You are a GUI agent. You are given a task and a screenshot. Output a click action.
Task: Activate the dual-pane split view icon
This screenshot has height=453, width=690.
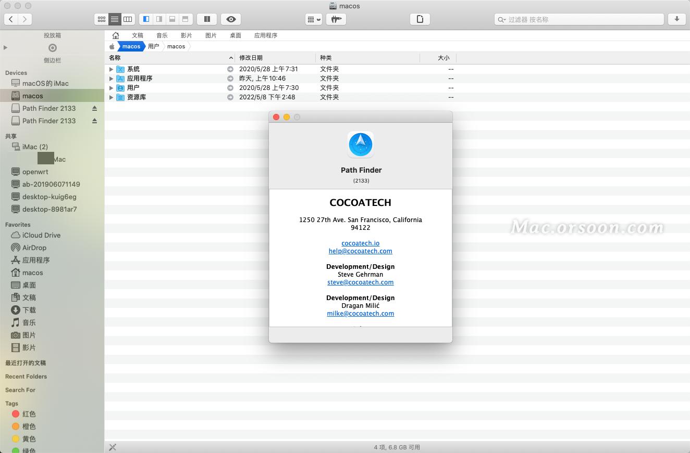pos(206,19)
